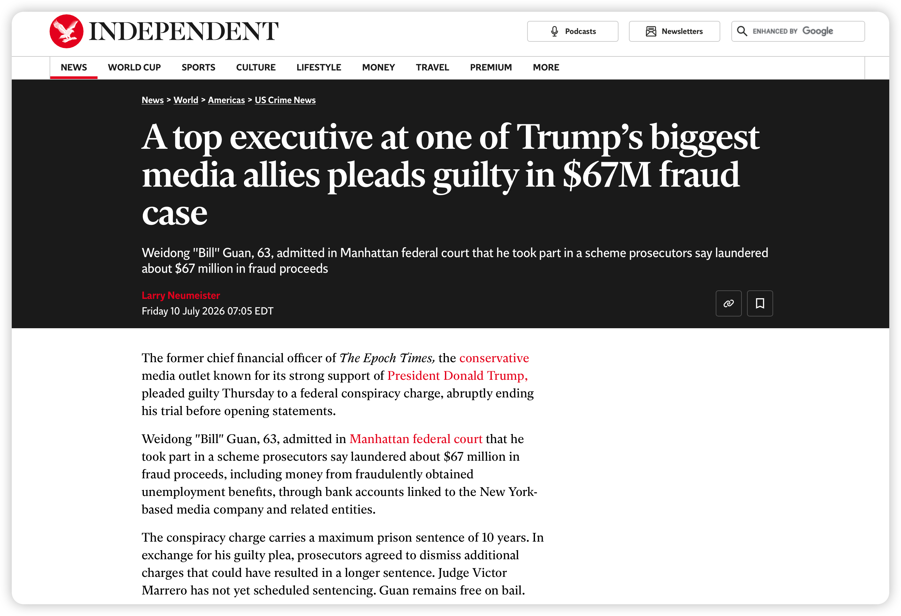Select the NEWS tab

coord(74,68)
